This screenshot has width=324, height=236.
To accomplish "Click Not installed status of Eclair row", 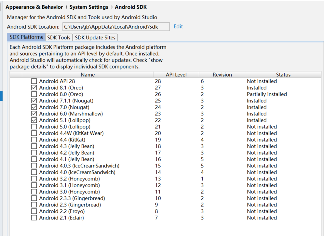I will click(x=262, y=218).
